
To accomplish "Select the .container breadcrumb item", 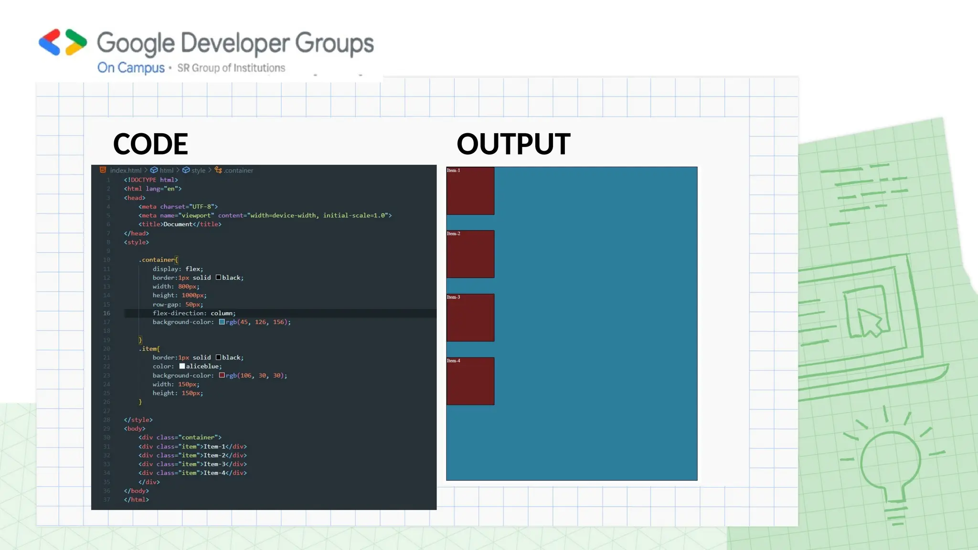I will (x=239, y=170).
